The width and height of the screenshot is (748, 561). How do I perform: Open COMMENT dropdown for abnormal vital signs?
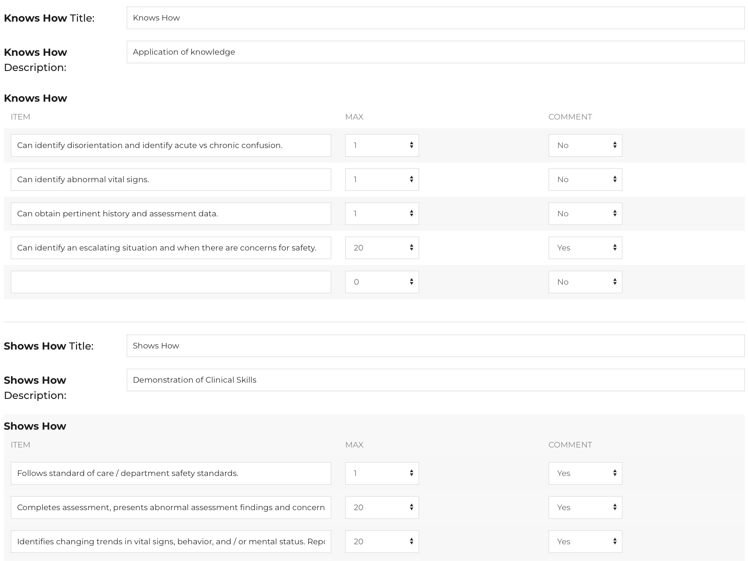pyautogui.click(x=585, y=180)
